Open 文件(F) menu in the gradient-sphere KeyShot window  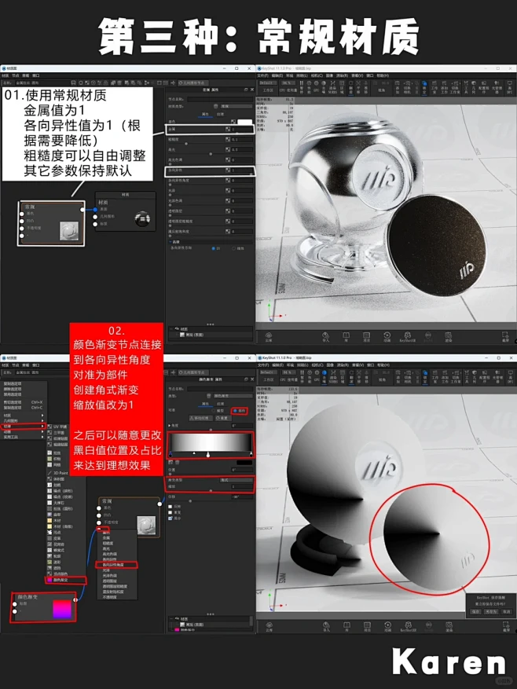(263, 365)
